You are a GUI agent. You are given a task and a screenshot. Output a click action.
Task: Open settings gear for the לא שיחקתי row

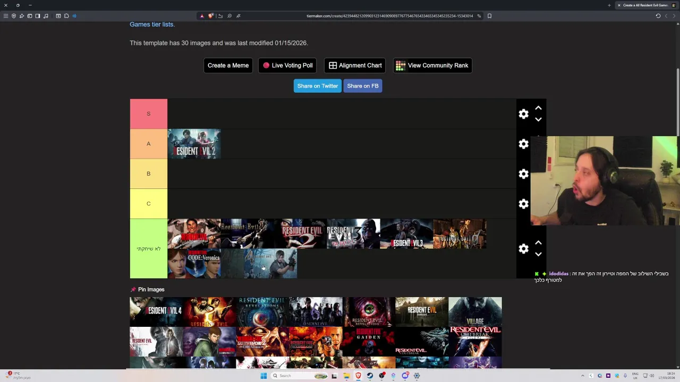coord(523,248)
